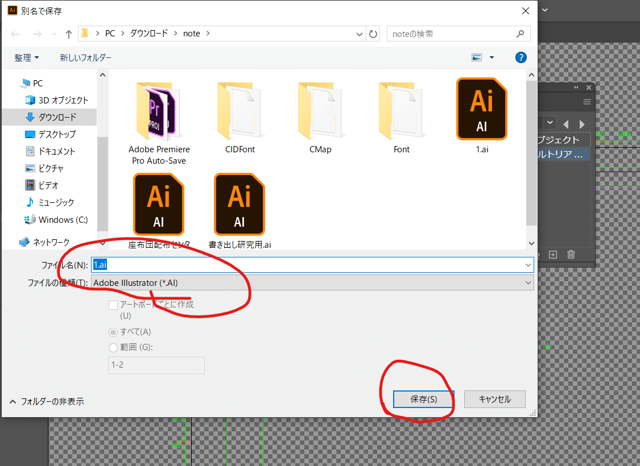Viewport: 640px width, 466px height.
Task: Select the 1.ai file icon
Action: 482,109
